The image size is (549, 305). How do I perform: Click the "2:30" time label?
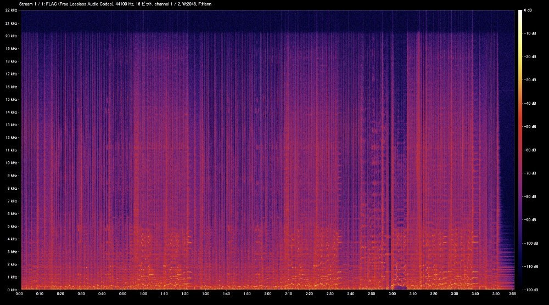pos(330,294)
